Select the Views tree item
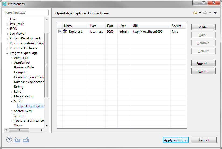 (18, 125)
